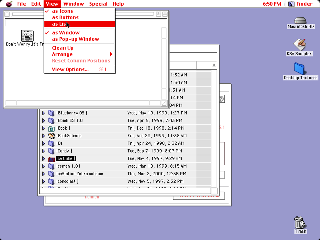Click the sort order button in list header
The height and width of the screenshot is (240, 320).
[x=214, y=65]
